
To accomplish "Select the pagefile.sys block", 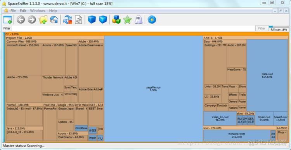I will [x=154, y=89].
